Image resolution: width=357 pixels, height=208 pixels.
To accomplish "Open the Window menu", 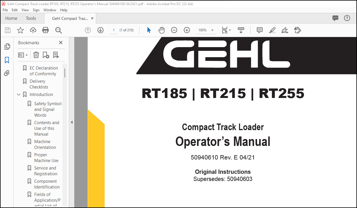I will click(x=50, y=10).
